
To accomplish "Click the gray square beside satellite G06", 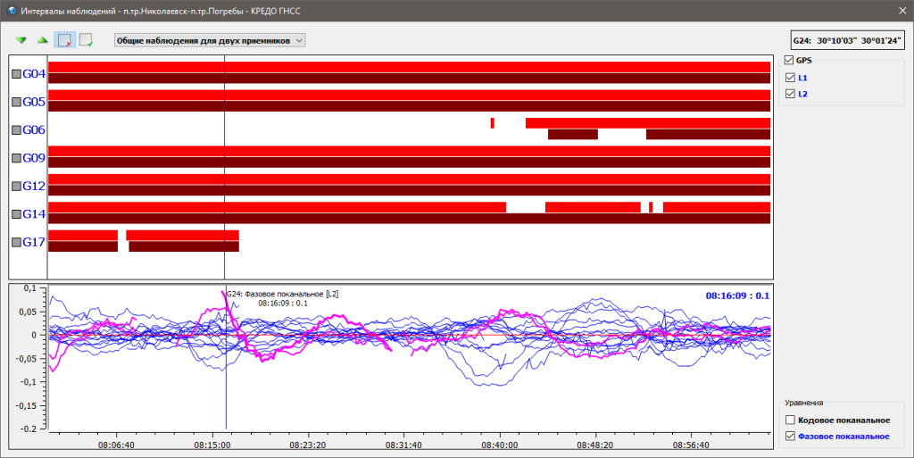I will (16, 130).
